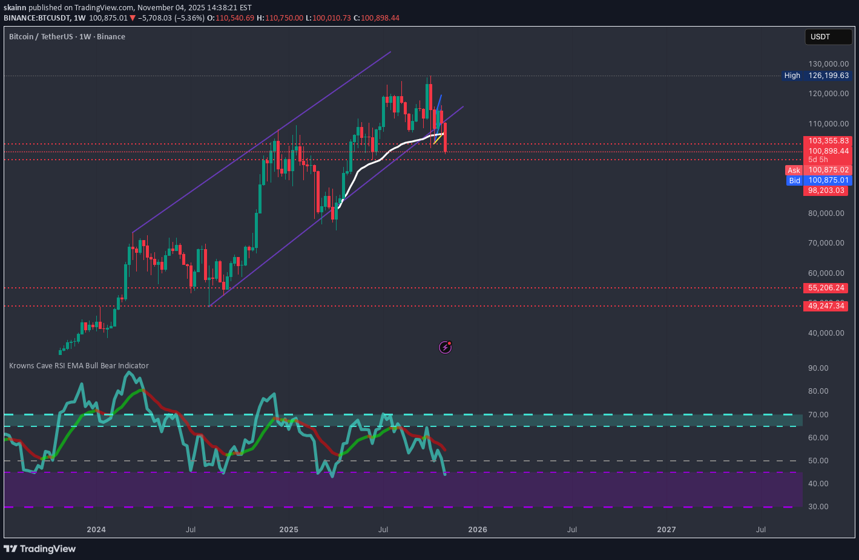Click 2024 label on the time axis
This screenshot has width=859, height=560.
coord(96,530)
